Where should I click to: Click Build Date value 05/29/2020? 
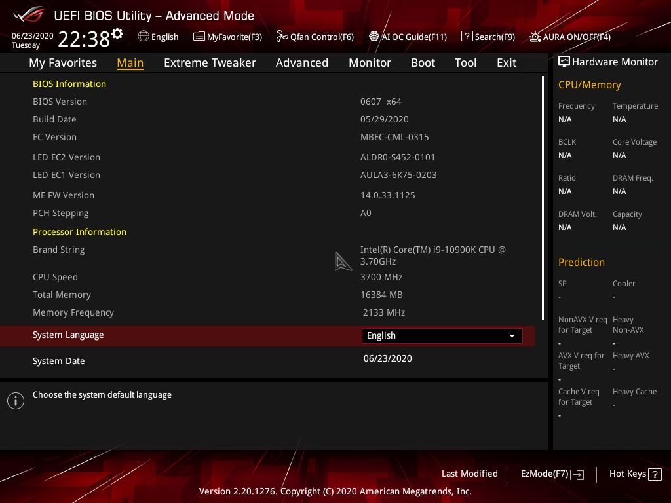tap(384, 119)
